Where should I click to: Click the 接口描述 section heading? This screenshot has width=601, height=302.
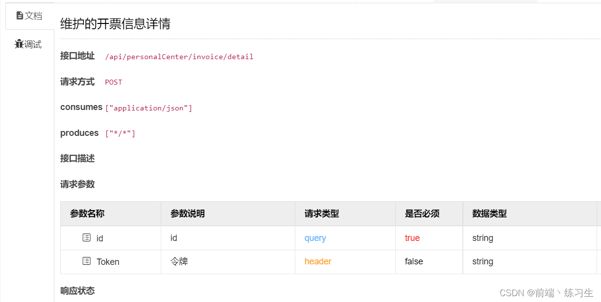pyautogui.click(x=77, y=158)
